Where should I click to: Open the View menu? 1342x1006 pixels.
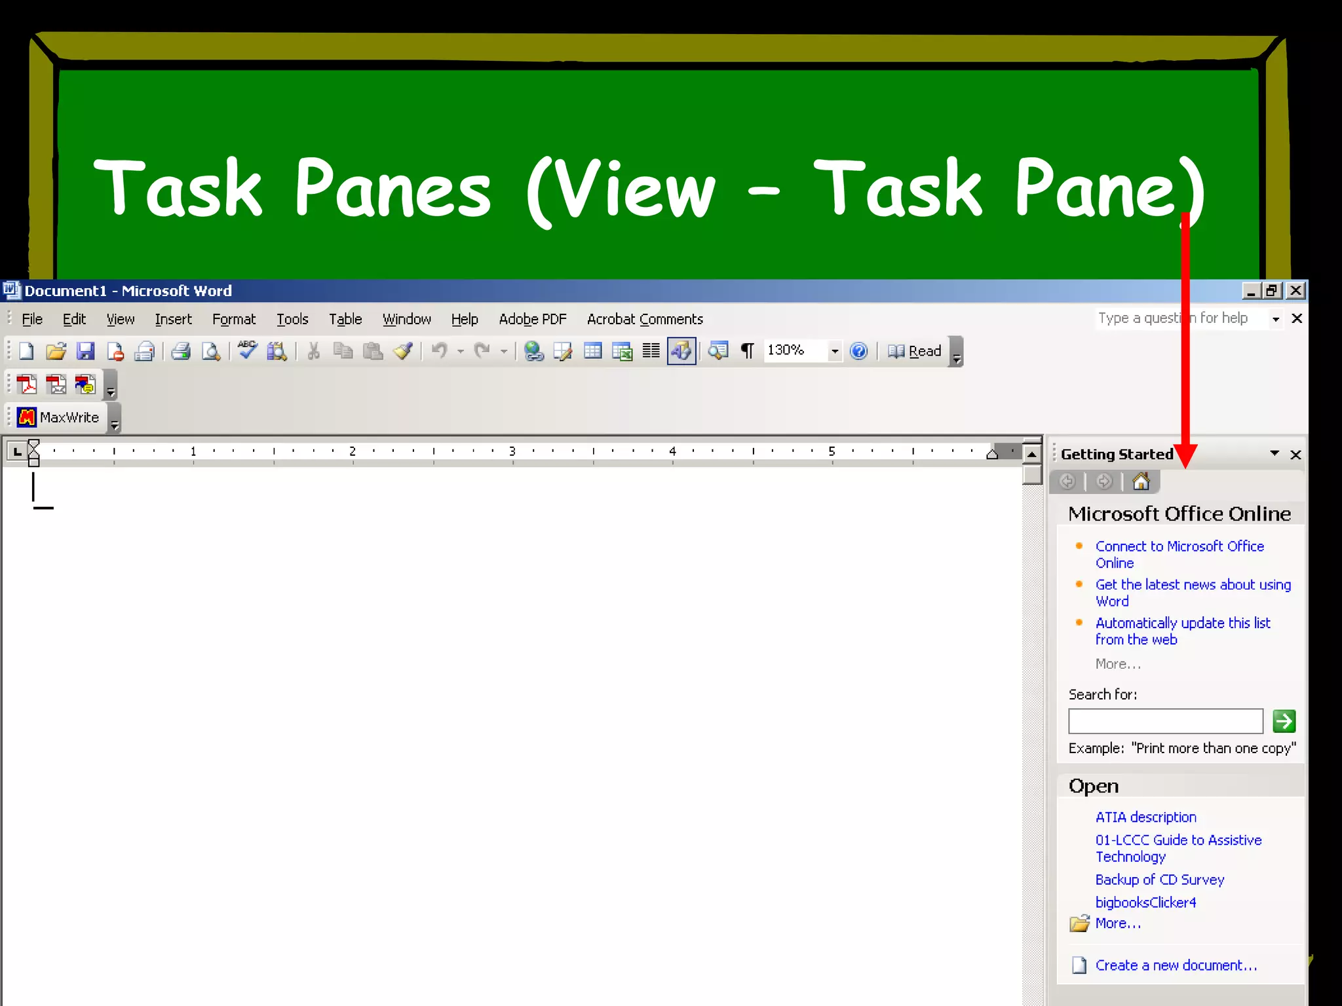click(121, 319)
